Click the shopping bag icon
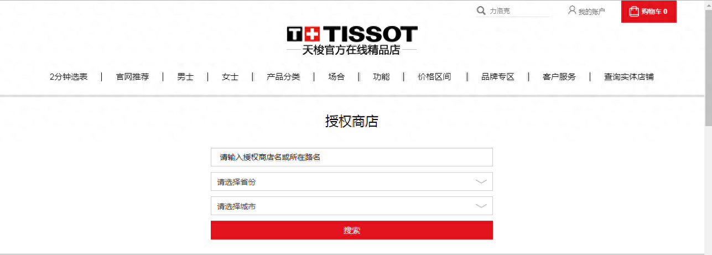Screen dimensions: 712x255 [x=633, y=11]
